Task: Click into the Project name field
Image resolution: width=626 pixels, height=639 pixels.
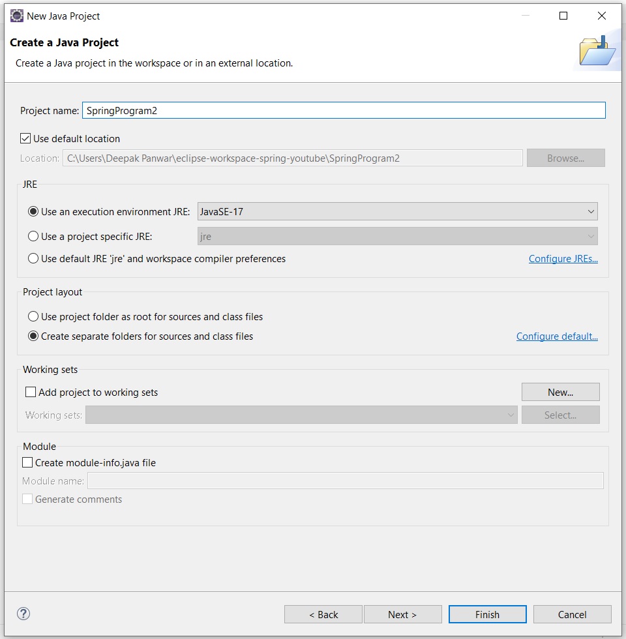Action: [344, 110]
